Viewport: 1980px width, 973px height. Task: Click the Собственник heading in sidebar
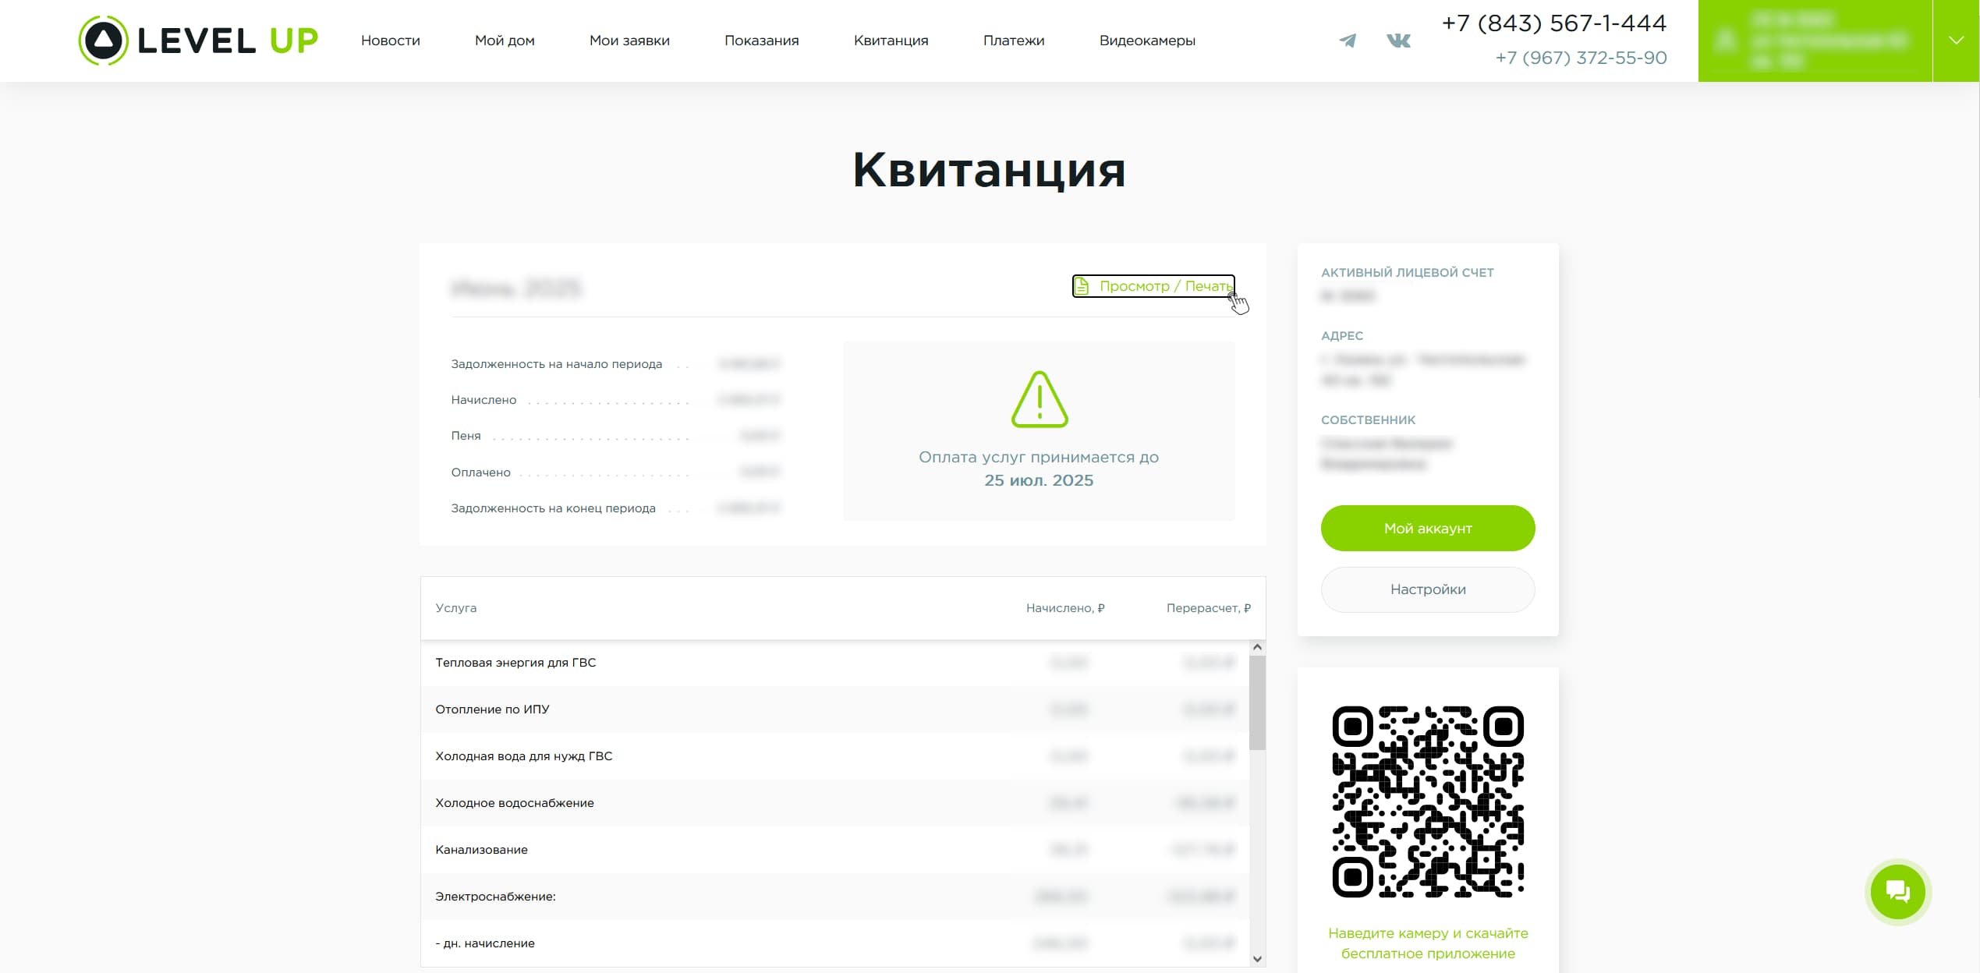pyautogui.click(x=1368, y=420)
